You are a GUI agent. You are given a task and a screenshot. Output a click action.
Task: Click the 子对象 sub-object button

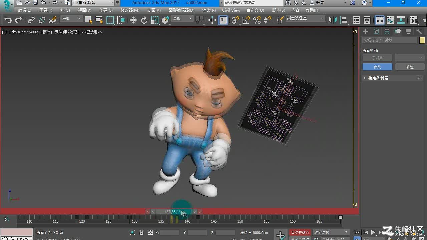[x=377, y=58]
